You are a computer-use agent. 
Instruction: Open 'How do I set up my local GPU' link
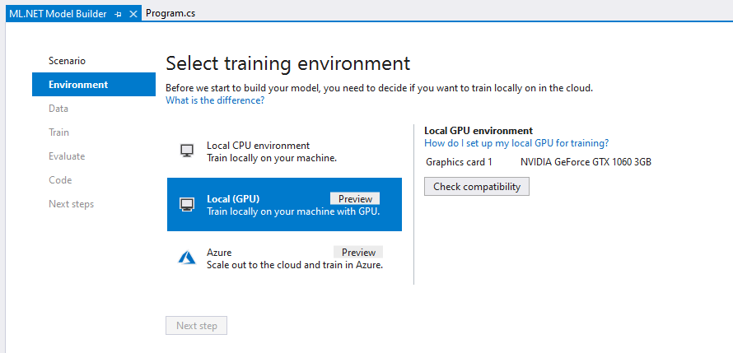pyautogui.click(x=516, y=143)
